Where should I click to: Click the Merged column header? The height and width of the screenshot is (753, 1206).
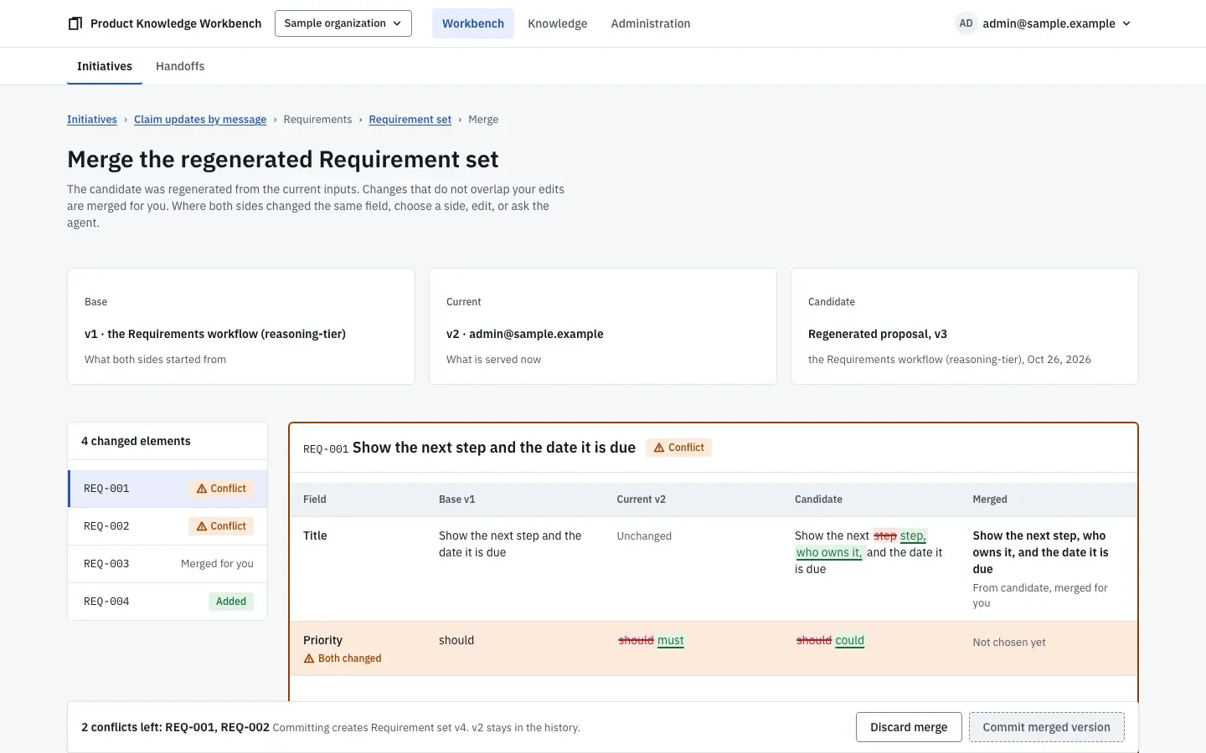pos(990,499)
